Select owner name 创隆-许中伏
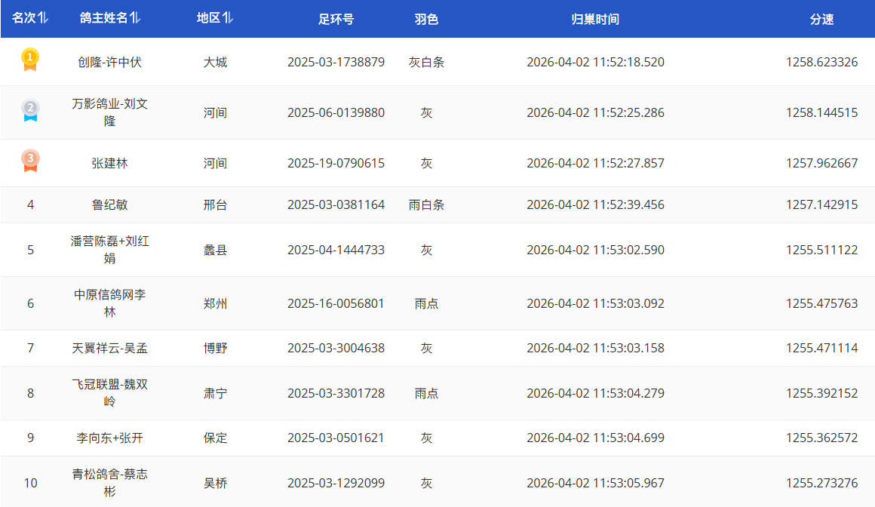The height and width of the screenshot is (507, 875). pyautogui.click(x=109, y=62)
